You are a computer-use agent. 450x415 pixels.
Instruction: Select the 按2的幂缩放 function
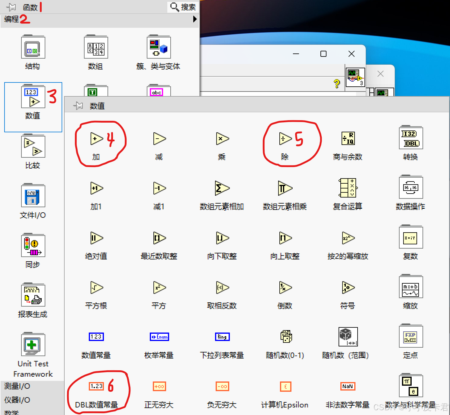pos(348,238)
